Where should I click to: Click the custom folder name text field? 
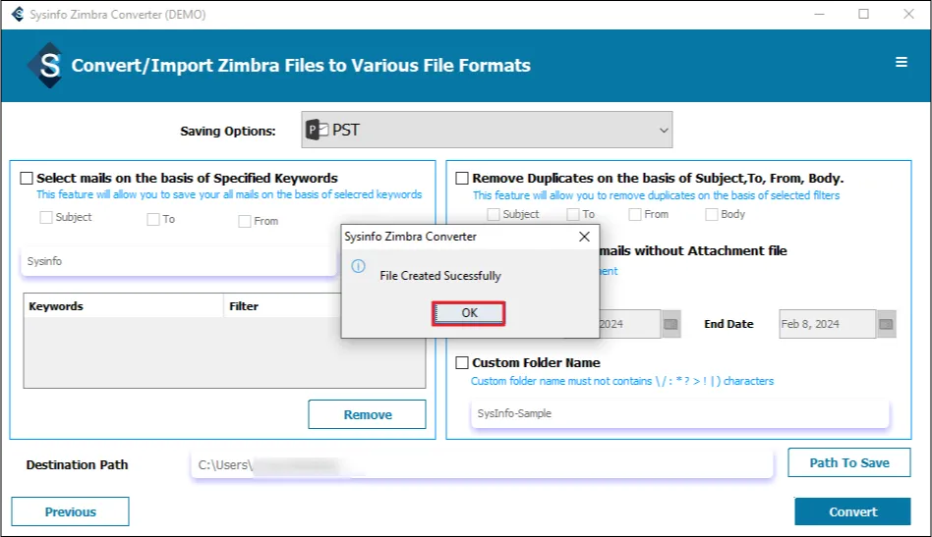coord(680,414)
